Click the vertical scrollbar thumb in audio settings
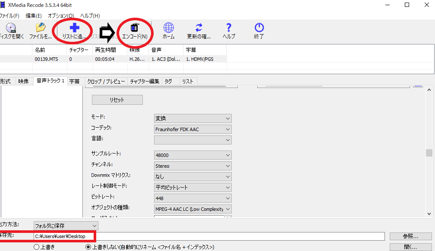 pyautogui.click(x=429, y=153)
